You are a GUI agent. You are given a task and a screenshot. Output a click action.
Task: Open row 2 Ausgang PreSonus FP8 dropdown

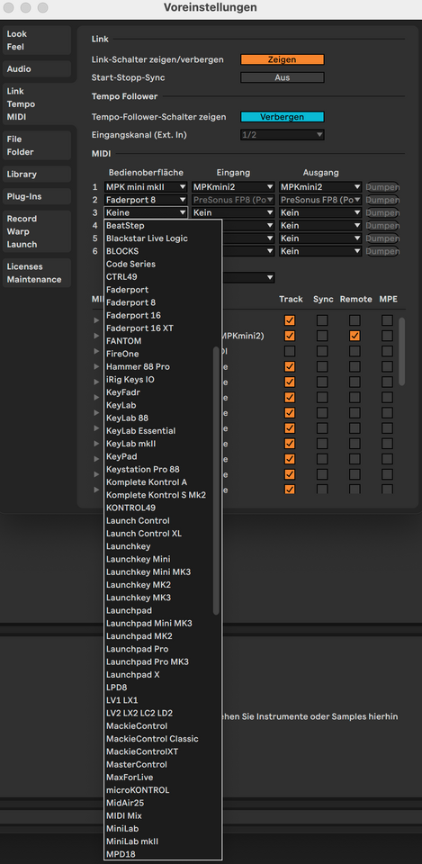coord(320,200)
